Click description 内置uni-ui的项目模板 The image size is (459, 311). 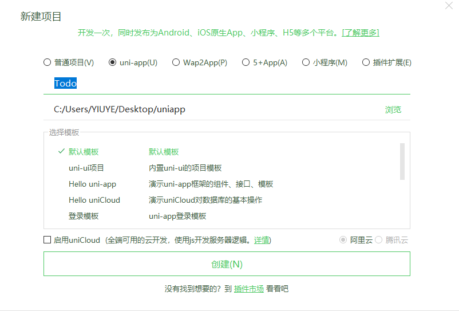[185, 168]
